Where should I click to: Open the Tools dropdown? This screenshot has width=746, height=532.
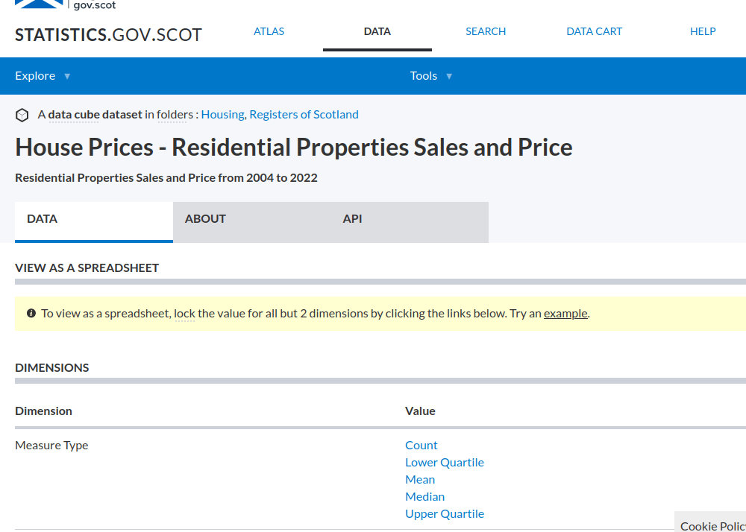pos(424,75)
